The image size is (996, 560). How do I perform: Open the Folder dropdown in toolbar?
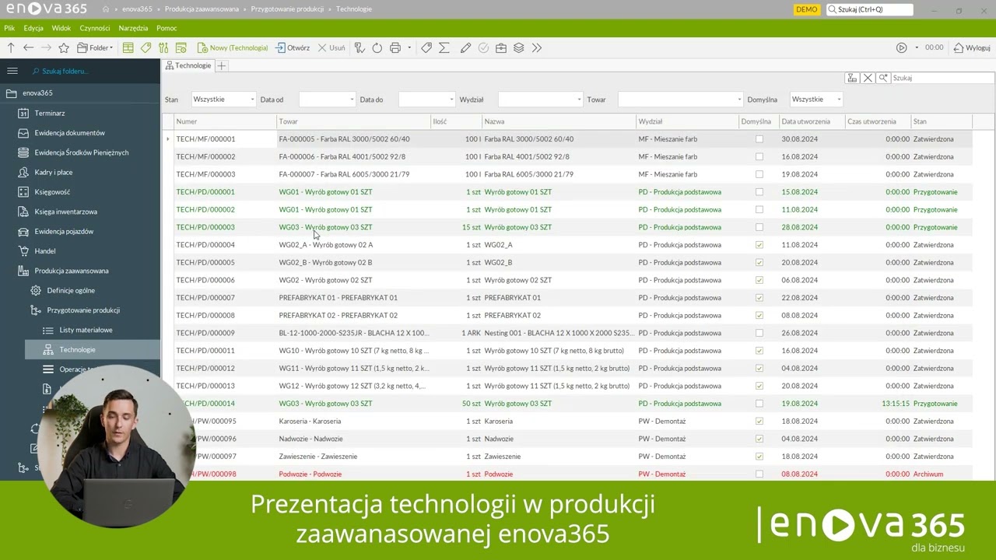point(95,47)
